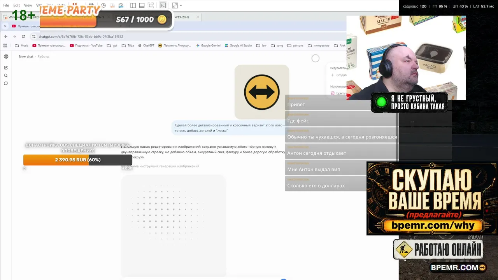Click the donation goal progress bar
Viewport: 498px width, 280px height.
click(x=78, y=160)
